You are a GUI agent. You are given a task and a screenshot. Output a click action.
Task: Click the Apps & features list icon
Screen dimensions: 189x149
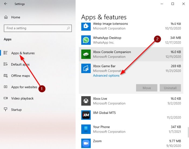tap(6, 53)
